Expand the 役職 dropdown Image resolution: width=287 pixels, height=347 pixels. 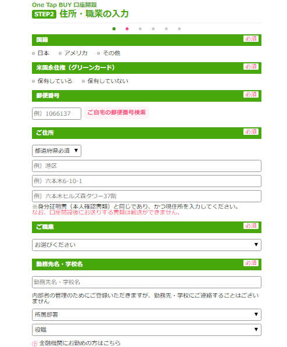pyautogui.click(x=146, y=330)
